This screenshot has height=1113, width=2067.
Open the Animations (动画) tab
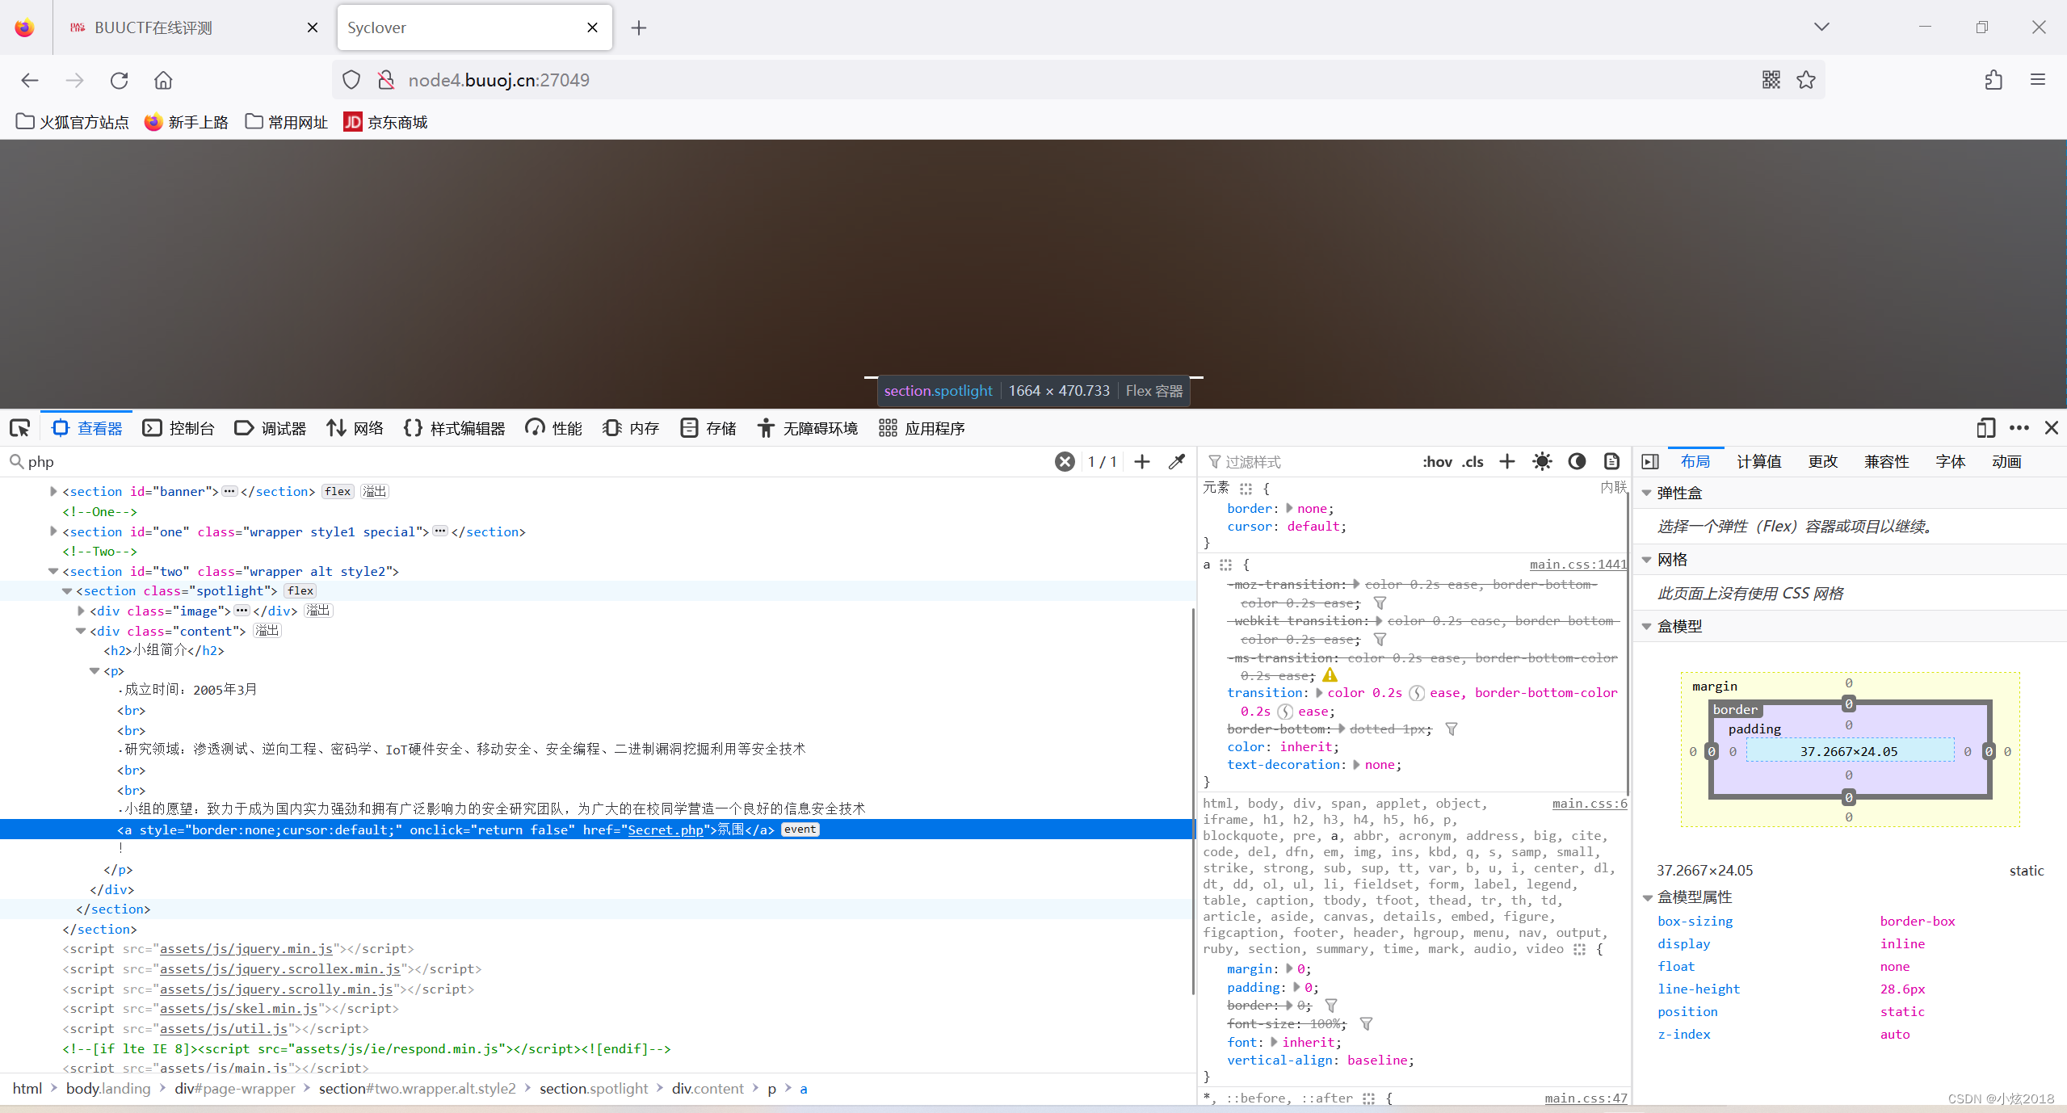(x=2006, y=462)
